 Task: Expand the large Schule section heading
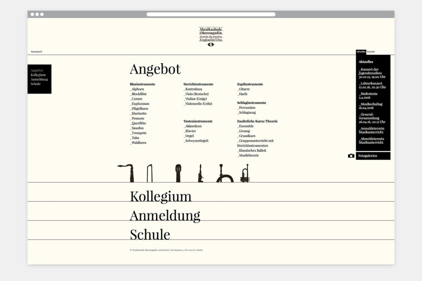[150, 234]
